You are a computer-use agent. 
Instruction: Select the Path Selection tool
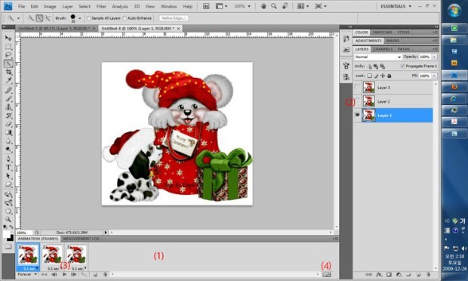click(x=8, y=176)
